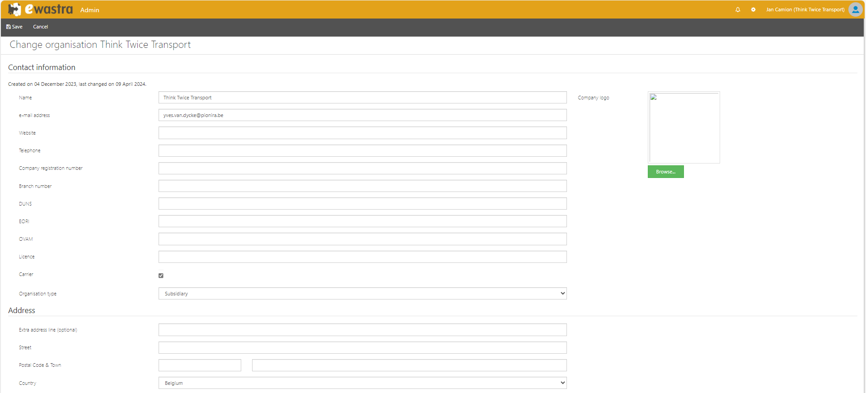Click the Street input field

pos(362,347)
